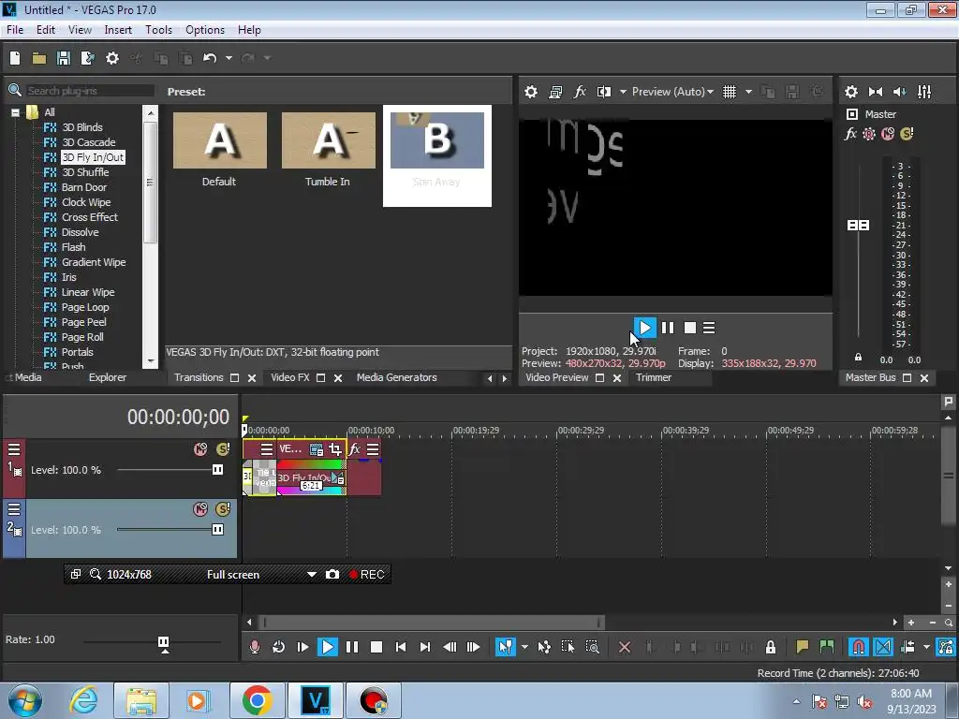The height and width of the screenshot is (719, 959).
Task: Open Auto Ripple dropdown arrow in timeline toolbar
Action: 926,647
